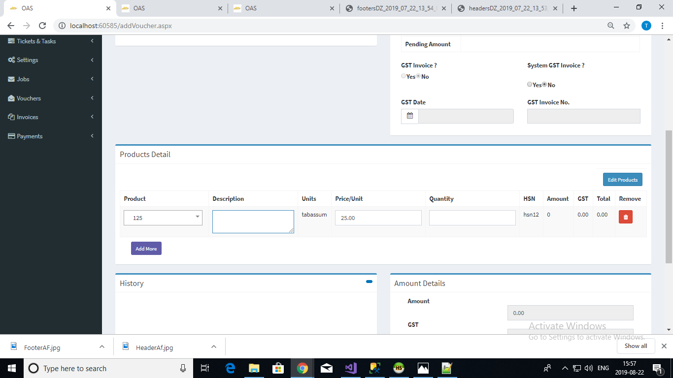Click the Edit Products button

coord(622,180)
